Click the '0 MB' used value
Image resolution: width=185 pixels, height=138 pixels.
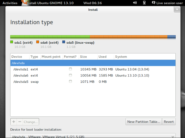103,82
